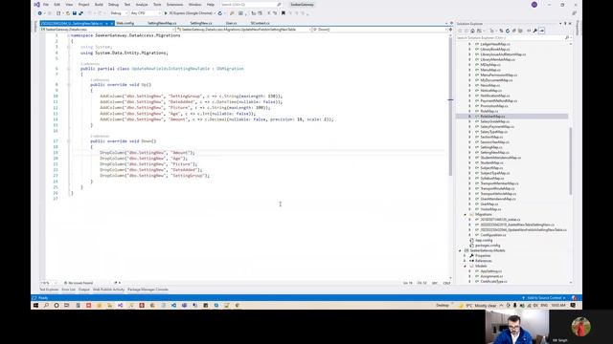Click Solution Explorer Home icon

click(x=472, y=31)
